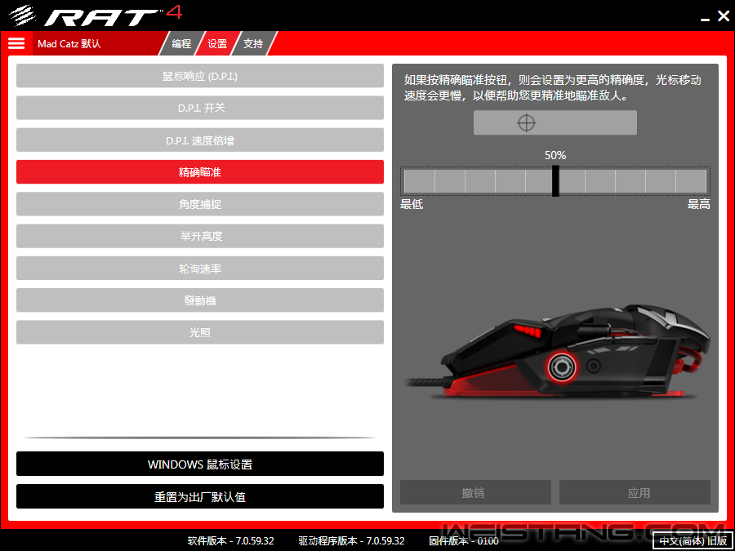Click the 应用 apply button
The height and width of the screenshot is (551, 735).
pyautogui.click(x=635, y=492)
